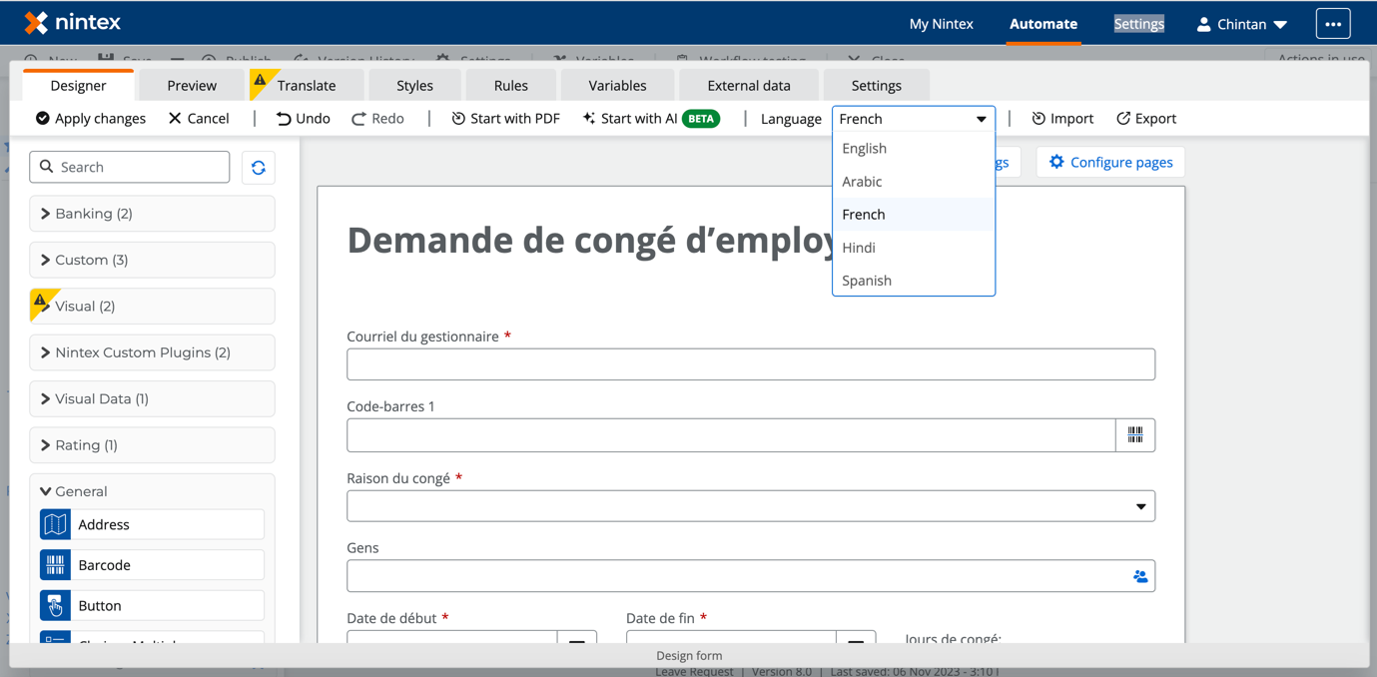
Task: Select the Address control icon
Action: coord(55,524)
